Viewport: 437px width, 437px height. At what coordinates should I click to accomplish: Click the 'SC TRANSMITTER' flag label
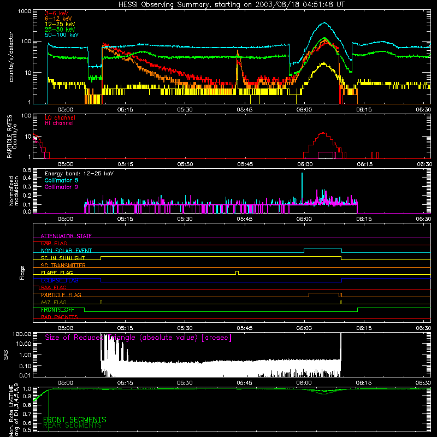click(63, 265)
